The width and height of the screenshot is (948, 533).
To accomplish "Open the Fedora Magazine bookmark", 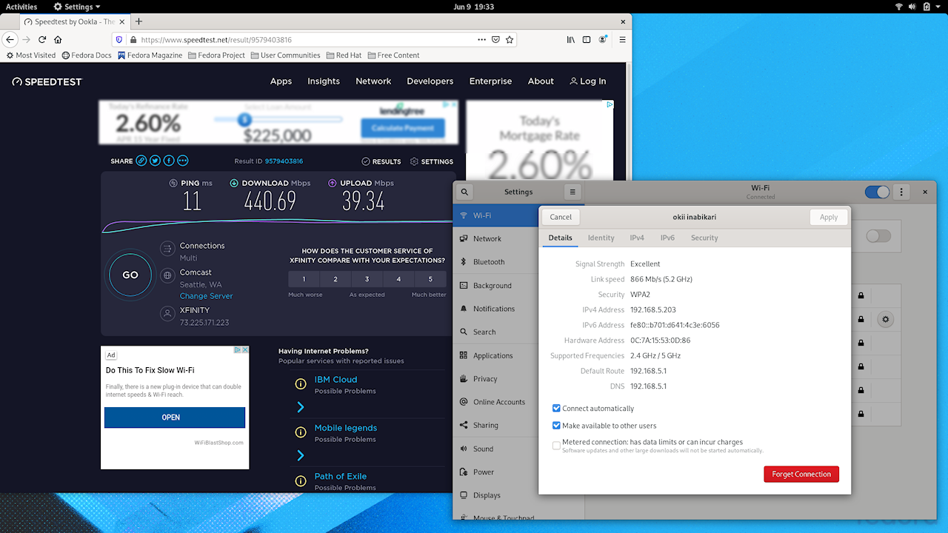I will pyautogui.click(x=150, y=56).
